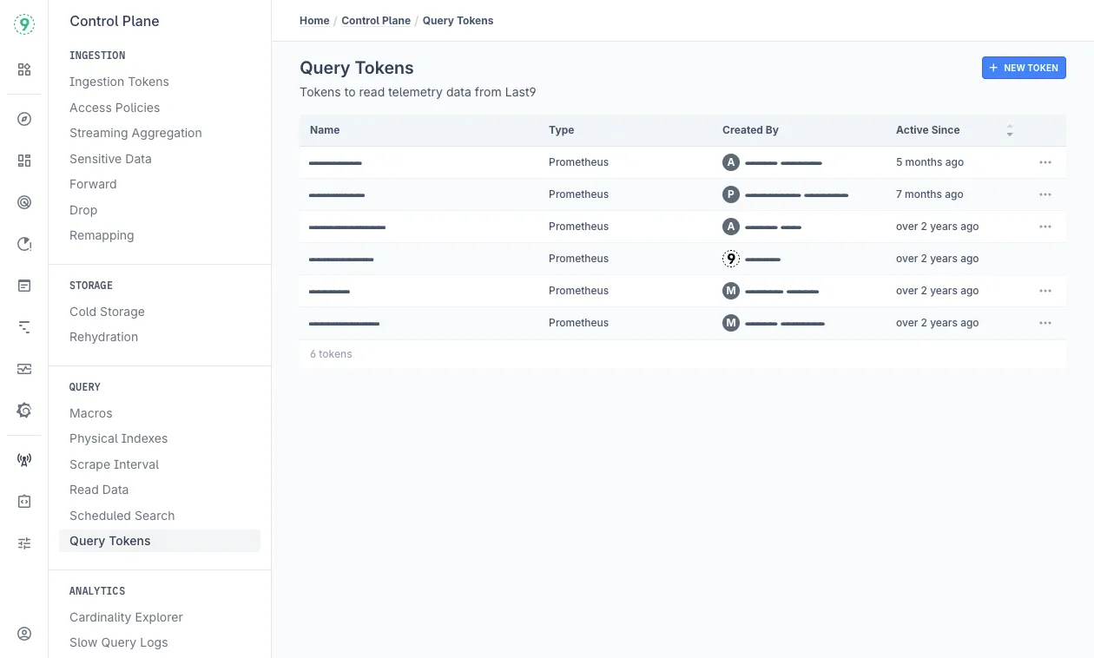Click the broadcast antenna icon in sidebar
Viewport: 1094px width, 658px height.
[x=24, y=460]
